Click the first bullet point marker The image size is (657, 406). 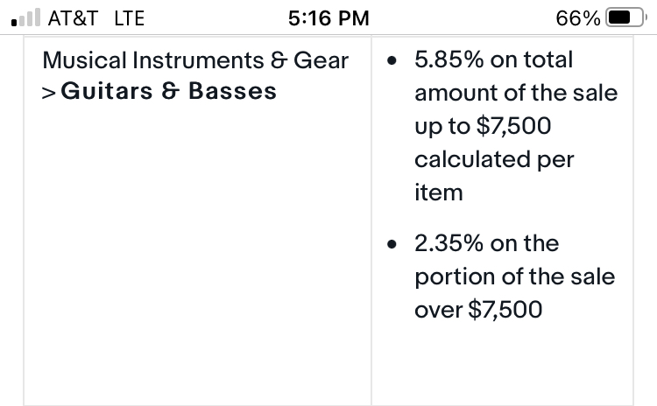coord(392,61)
